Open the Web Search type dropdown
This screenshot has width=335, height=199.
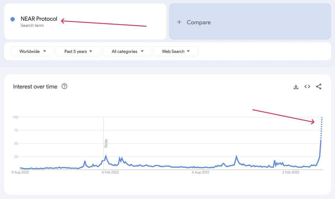[176, 51]
